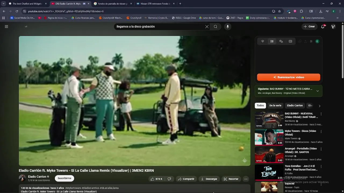Click the gem icon in the extension panel
Viewport: 344px width, 193px height.
click(263, 41)
